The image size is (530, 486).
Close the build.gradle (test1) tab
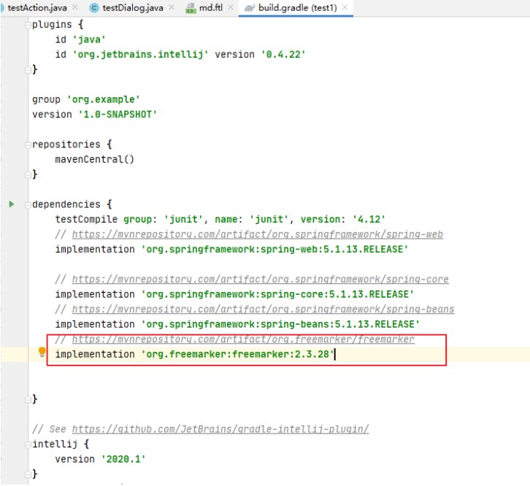point(345,7)
